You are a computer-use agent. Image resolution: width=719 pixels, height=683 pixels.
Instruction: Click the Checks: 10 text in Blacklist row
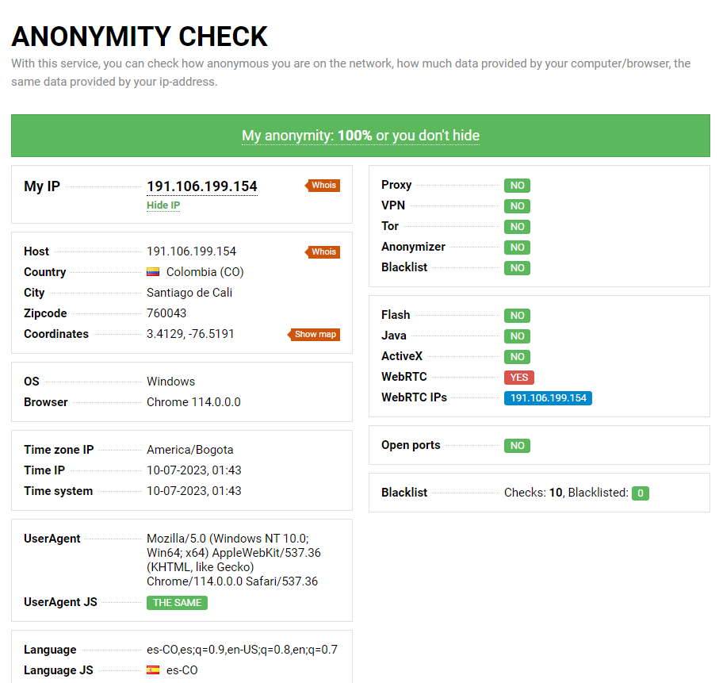click(x=534, y=493)
